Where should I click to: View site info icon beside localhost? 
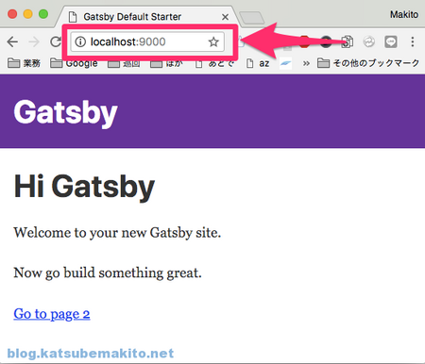pos(80,41)
